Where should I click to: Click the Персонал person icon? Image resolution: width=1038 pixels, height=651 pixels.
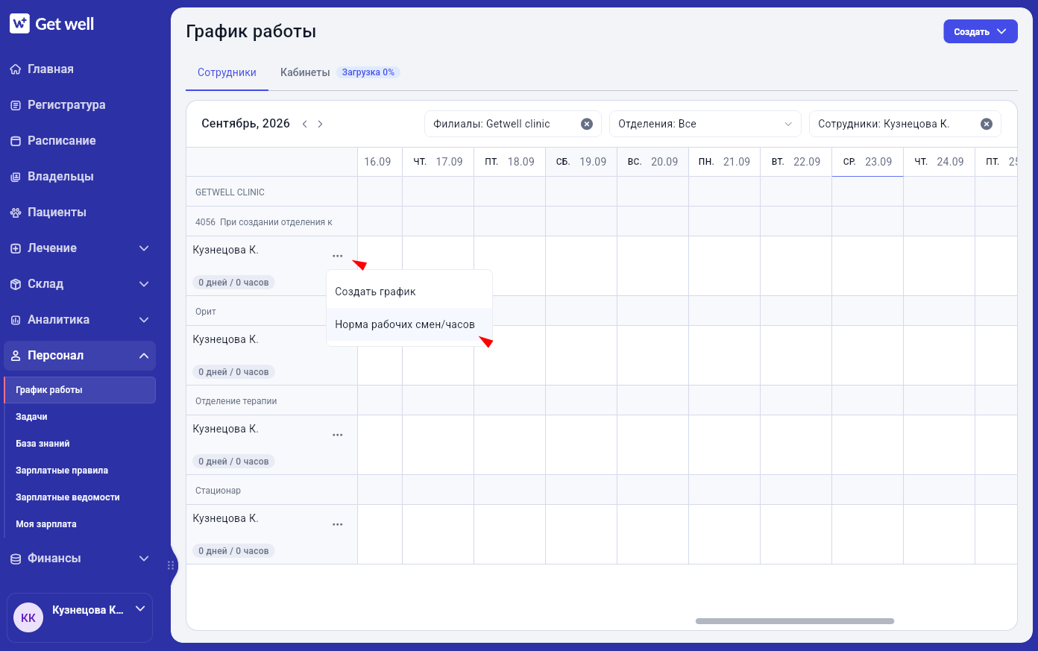[x=15, y=356]
